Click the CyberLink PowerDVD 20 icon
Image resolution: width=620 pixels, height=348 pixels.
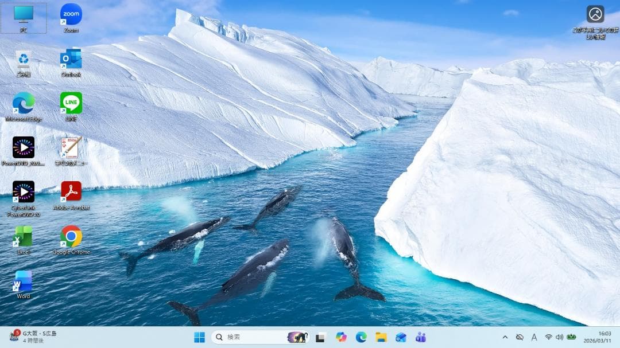[x=24, y=191]
